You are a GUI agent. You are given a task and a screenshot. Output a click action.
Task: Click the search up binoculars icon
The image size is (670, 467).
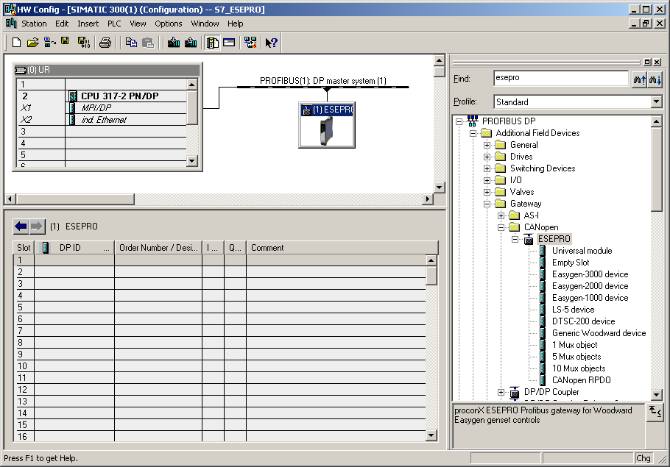click(640, 79)
